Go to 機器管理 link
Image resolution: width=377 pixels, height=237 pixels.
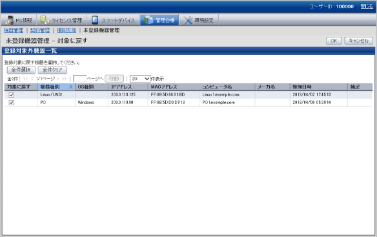(x=14, y=30)
